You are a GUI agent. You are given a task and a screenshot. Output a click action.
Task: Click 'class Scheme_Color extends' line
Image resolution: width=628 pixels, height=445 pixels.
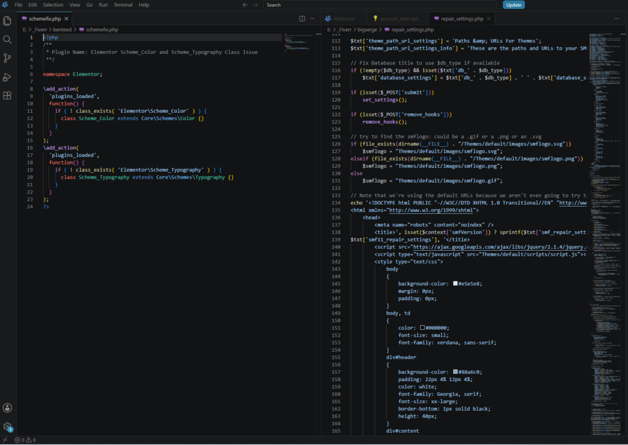coord(132,118)
